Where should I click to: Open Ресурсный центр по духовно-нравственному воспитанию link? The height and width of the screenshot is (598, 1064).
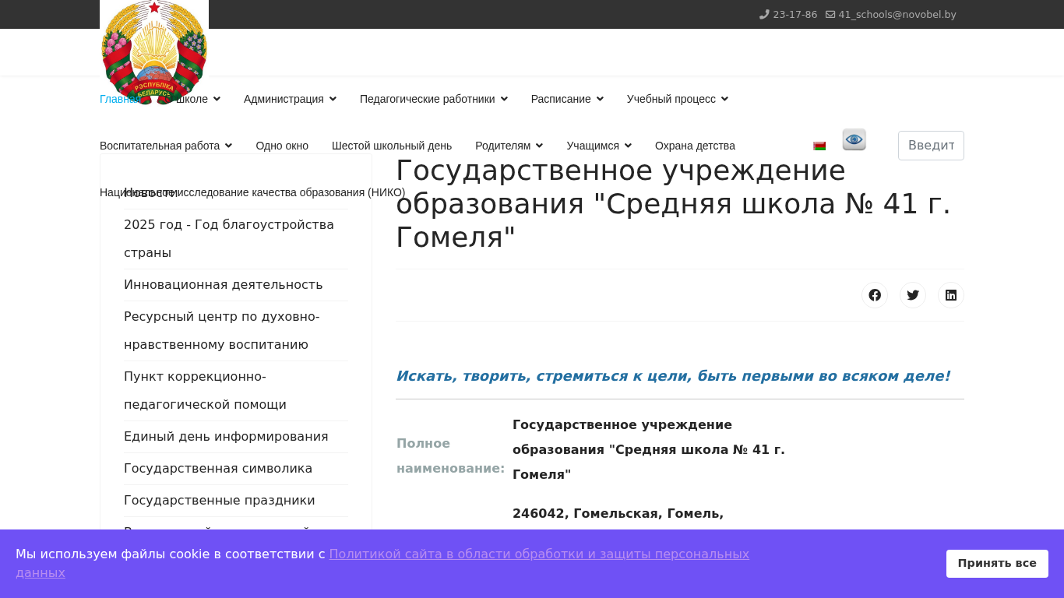coord(236,330)
